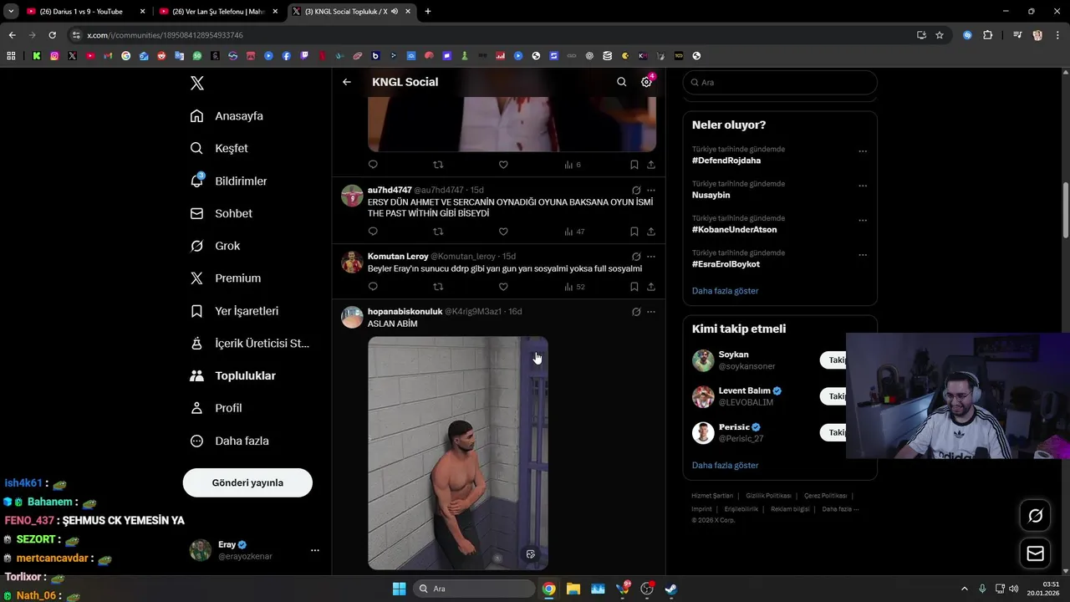Viewport: 1070px width, 602px height.
Task: Open the floating messages drawer
Action: 1035,554
